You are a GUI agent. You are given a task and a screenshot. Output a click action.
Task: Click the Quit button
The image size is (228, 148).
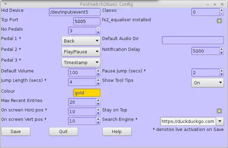coord(63,132)
